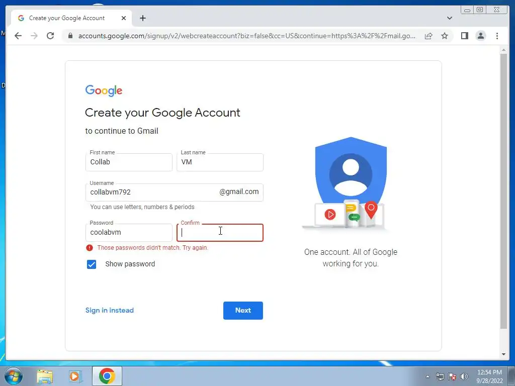Bookmark this page with the star icon
This screenshot has width=515, height=386.
[x=445, y=36]
